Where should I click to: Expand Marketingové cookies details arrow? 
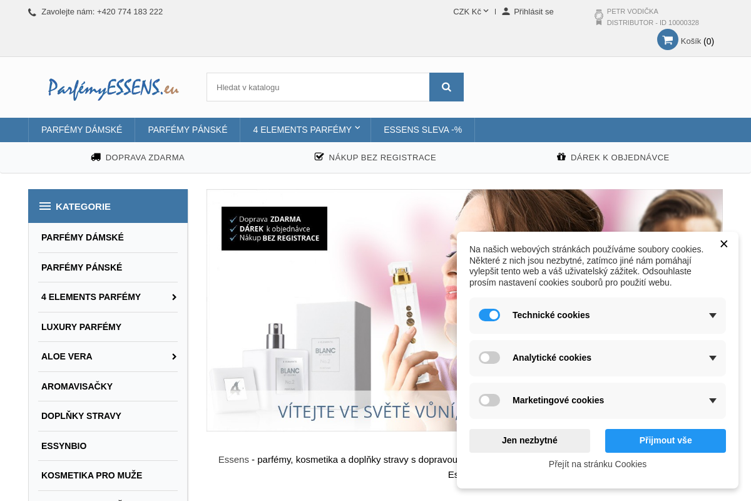(712, 401)
